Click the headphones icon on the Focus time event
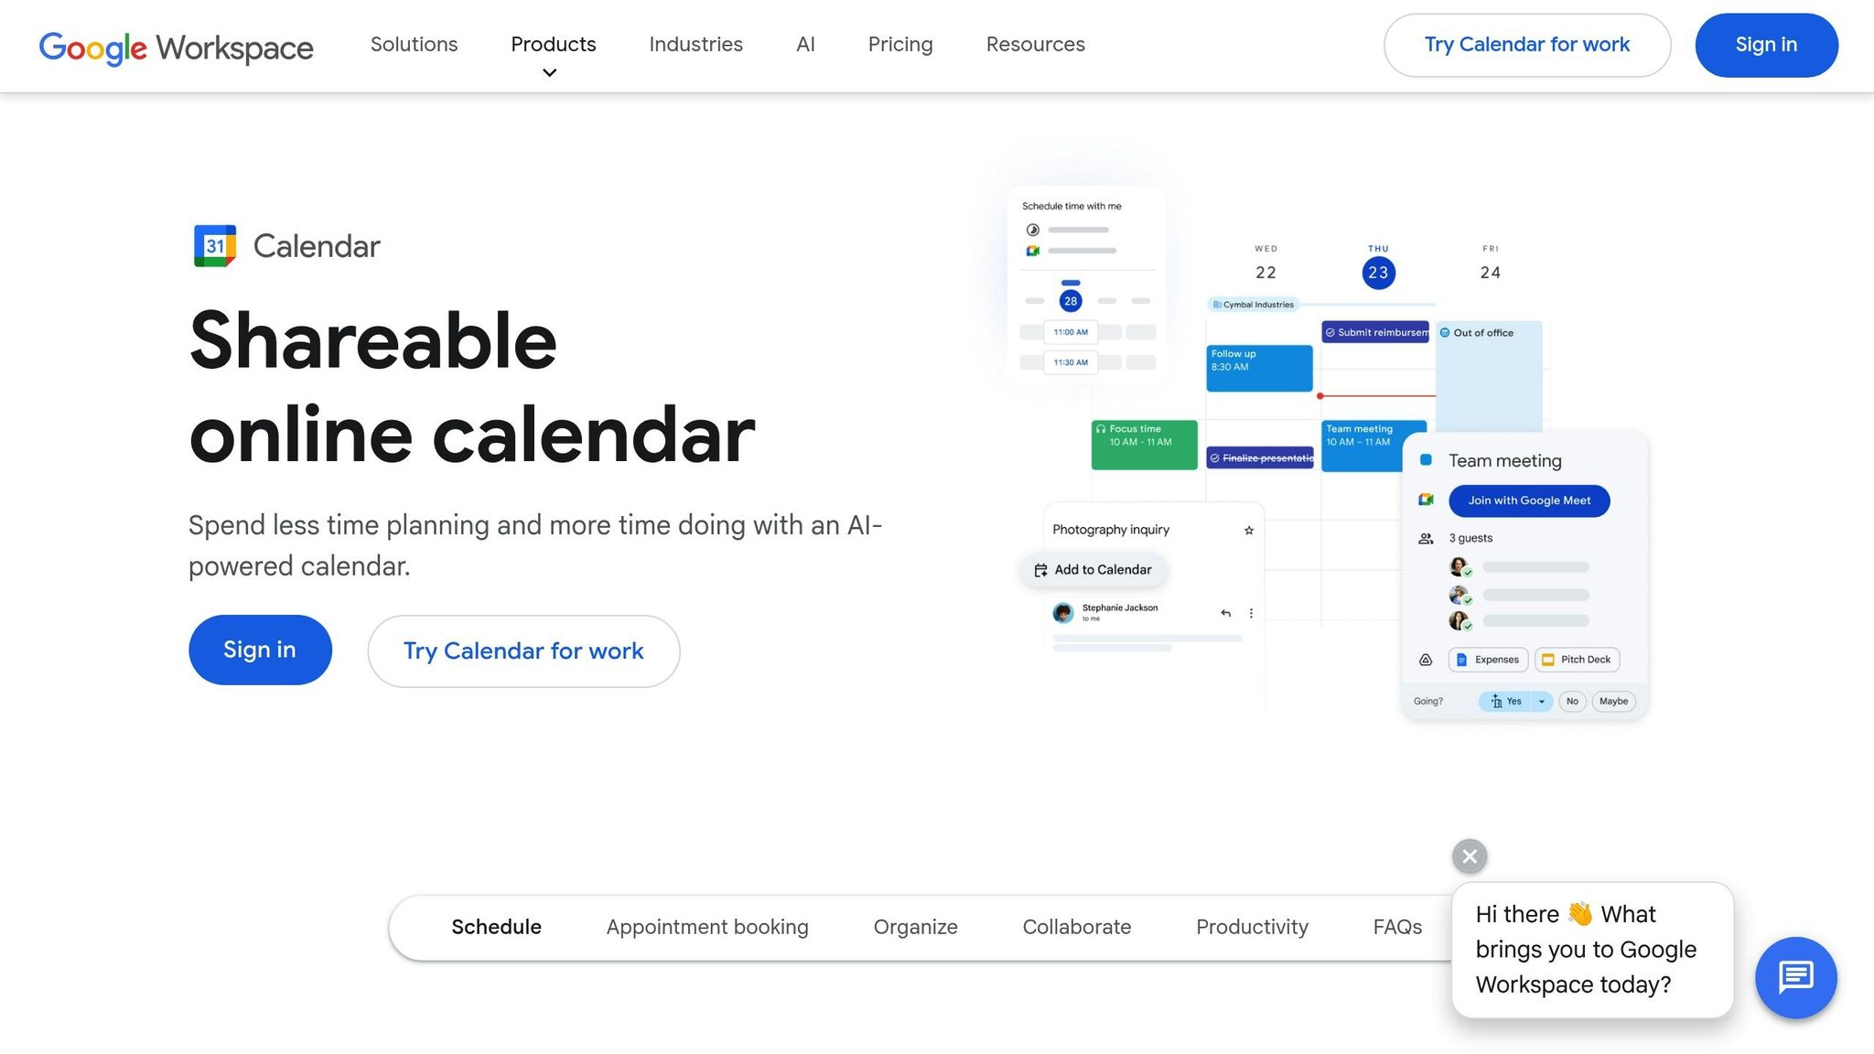 1101,428
